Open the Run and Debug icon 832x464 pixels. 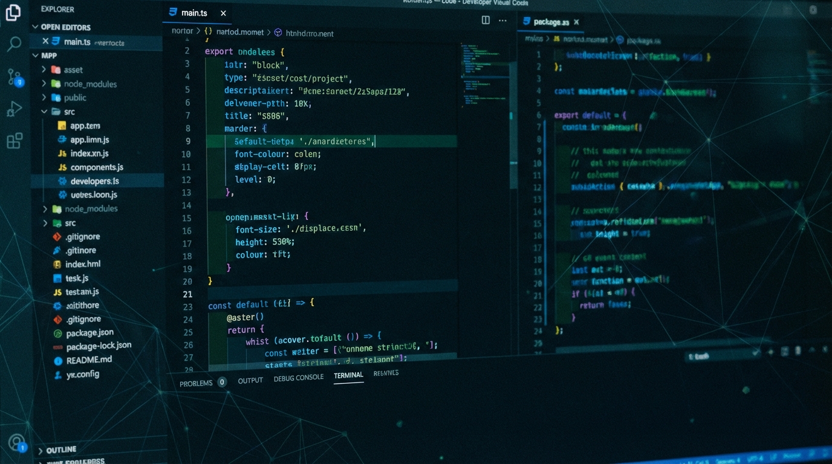coord(14,109)
